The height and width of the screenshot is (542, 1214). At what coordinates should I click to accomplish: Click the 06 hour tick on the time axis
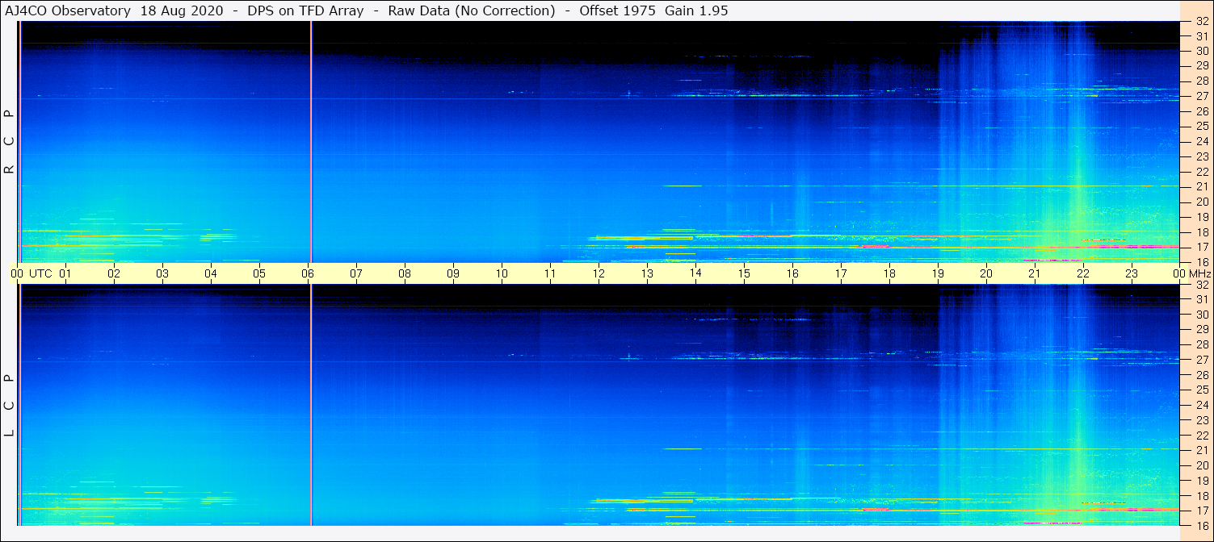308,273
